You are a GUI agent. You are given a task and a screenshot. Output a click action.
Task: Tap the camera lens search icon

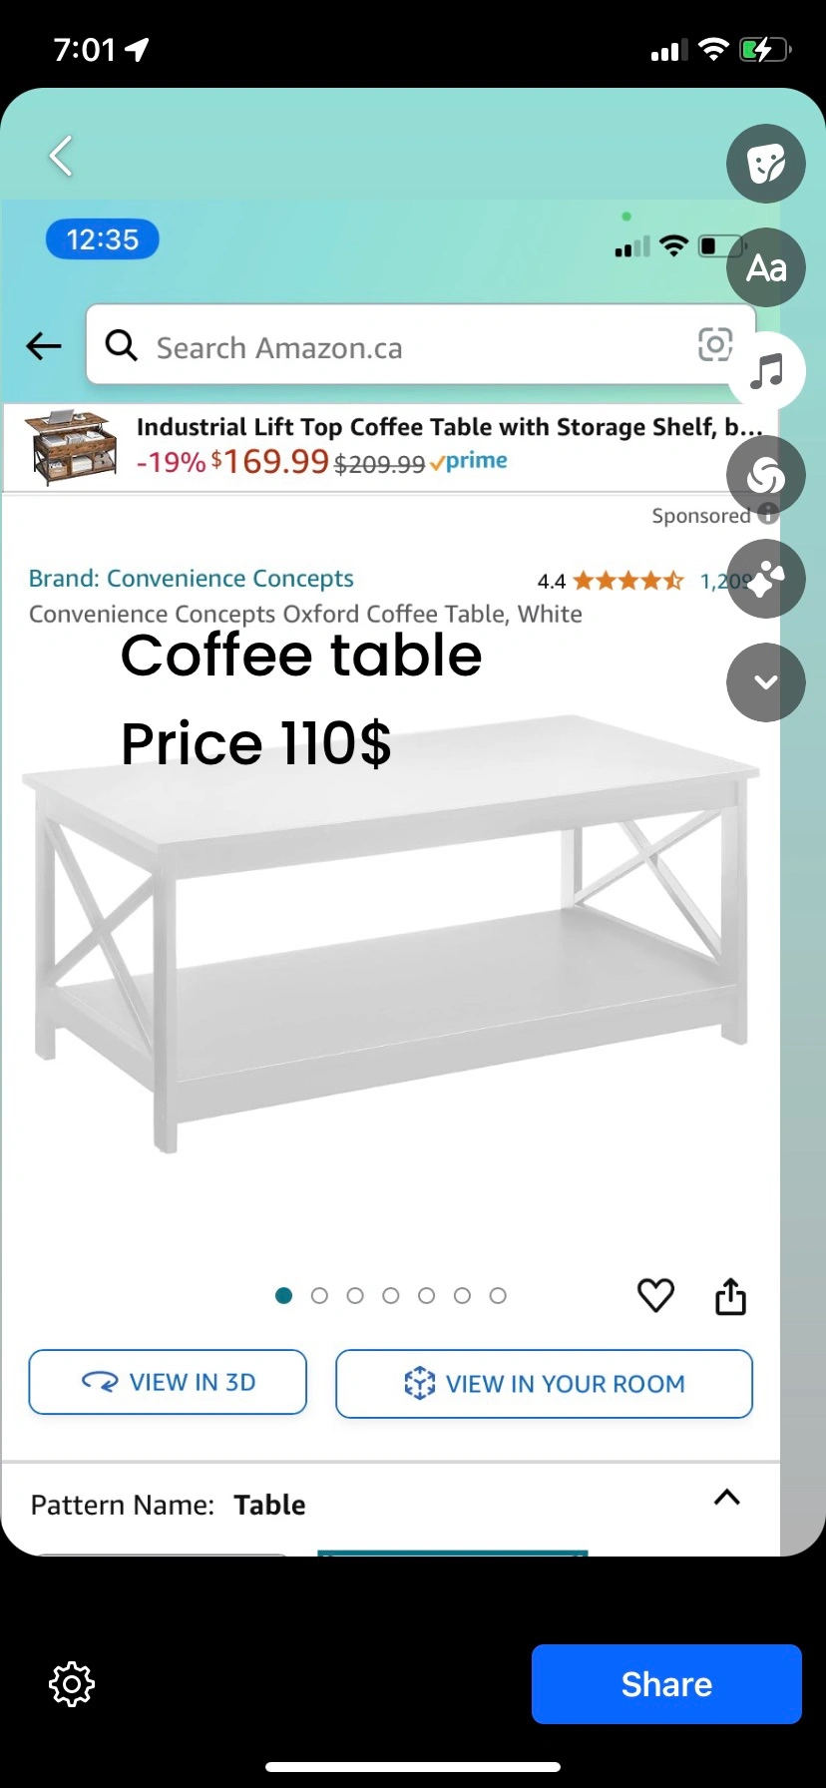click(x=714, y=345)
